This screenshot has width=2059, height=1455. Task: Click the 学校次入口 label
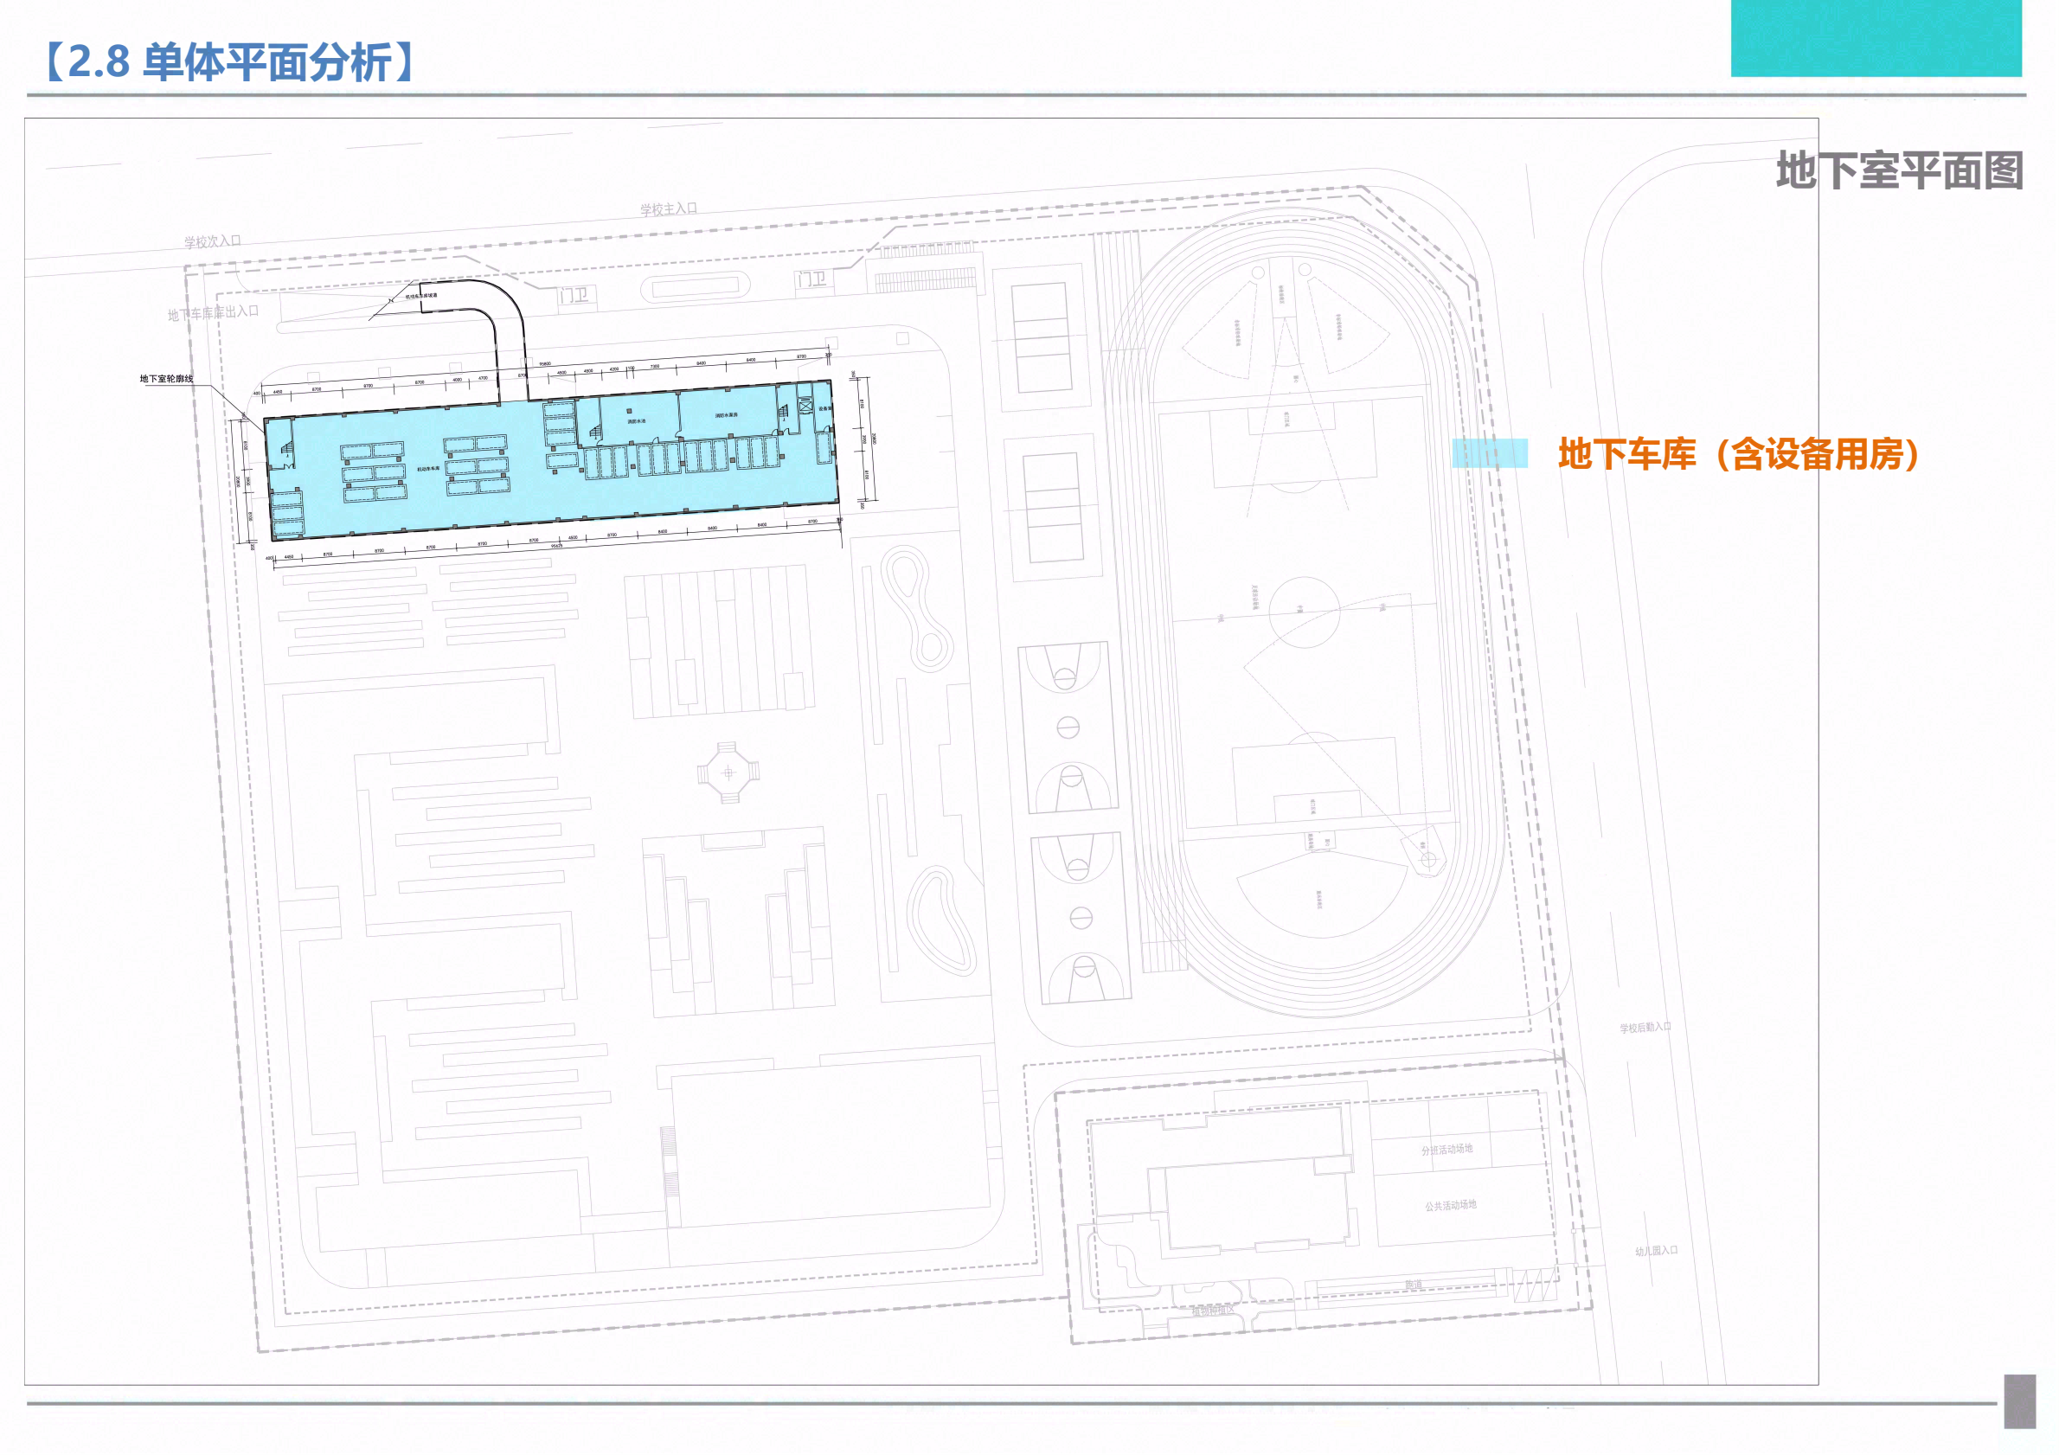pyautogui.click(x=213, y=242)
